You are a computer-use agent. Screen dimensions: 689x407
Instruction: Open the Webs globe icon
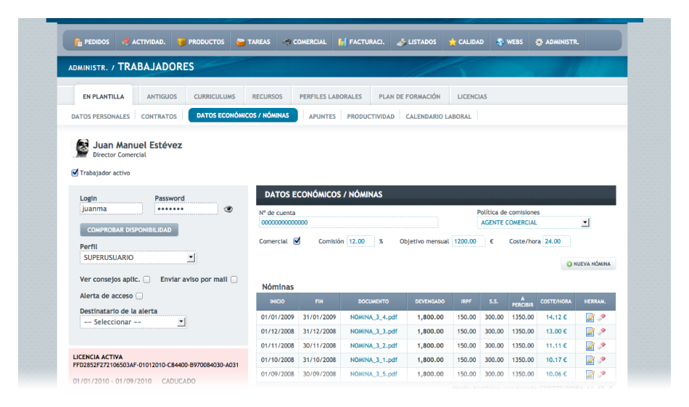pos(500,42)
